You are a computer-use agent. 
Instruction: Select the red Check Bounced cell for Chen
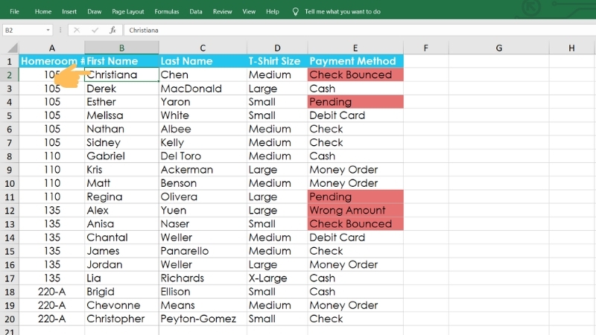point(355,74)
